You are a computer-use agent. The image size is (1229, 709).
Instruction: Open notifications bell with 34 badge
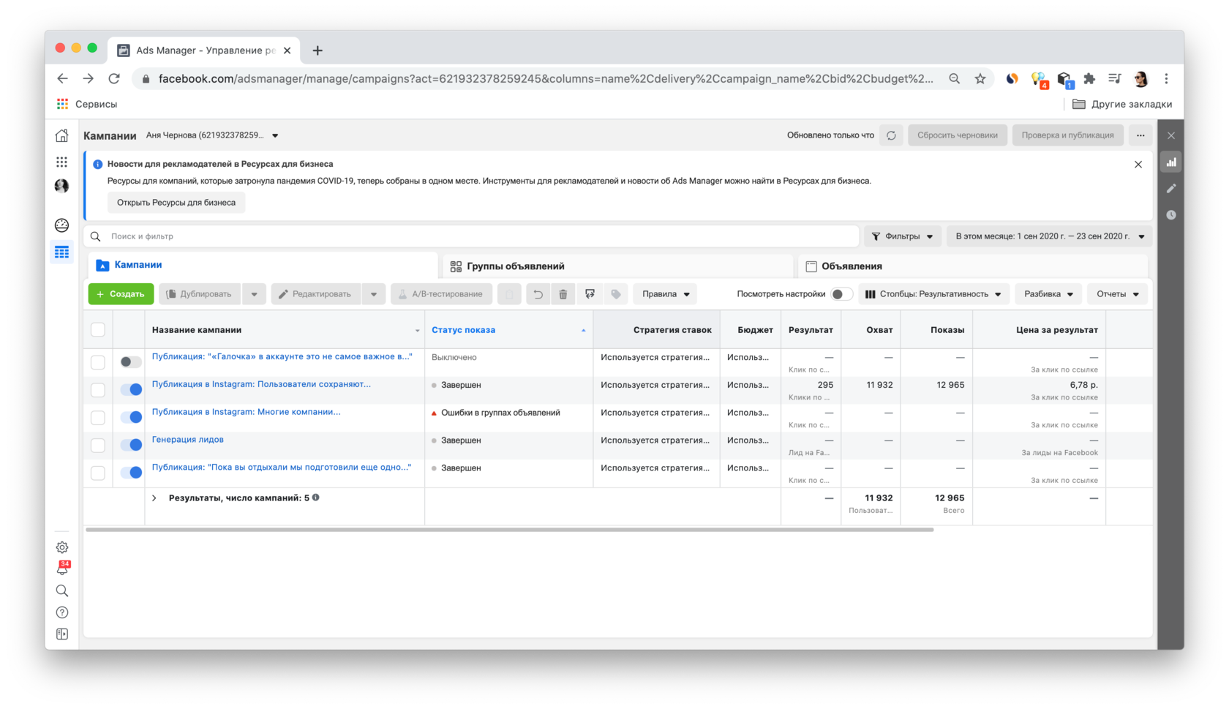pos(63,568)
